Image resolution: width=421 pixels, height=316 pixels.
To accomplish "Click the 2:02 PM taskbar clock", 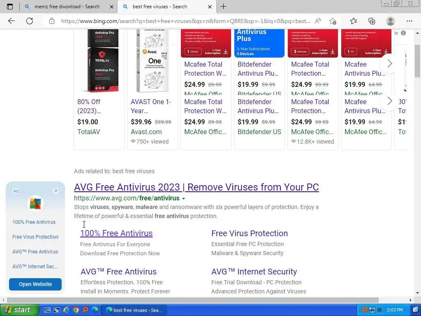I will (x=395, y=310).
